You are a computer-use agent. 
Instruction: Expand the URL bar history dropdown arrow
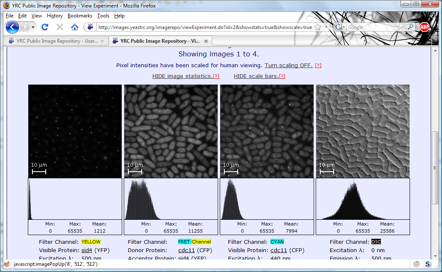(326, 27)
